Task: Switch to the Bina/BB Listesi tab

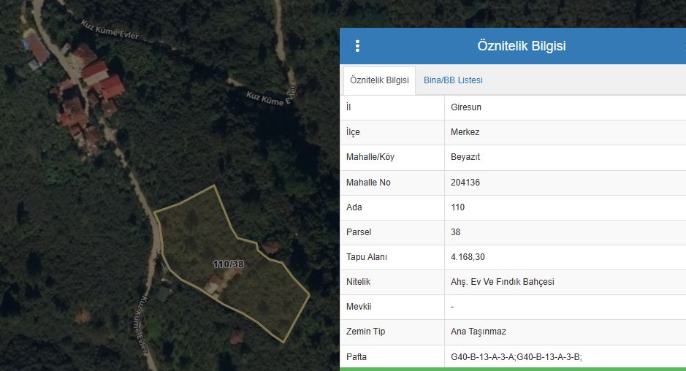Action: click(x=453, y=80)
